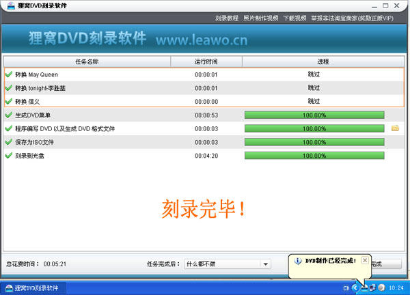Click the 完成 button
Screen dimensions: 410x295
coord(387,264)
